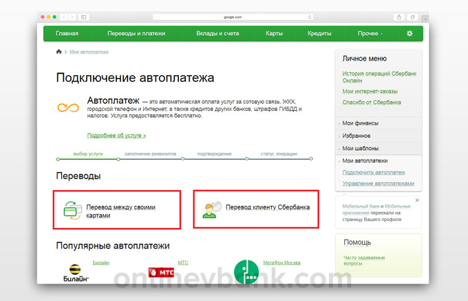Viewport: 468px width, 301px height.
Task: Click the заполнение реквизитов progress step
Action: tap(150, 154)
